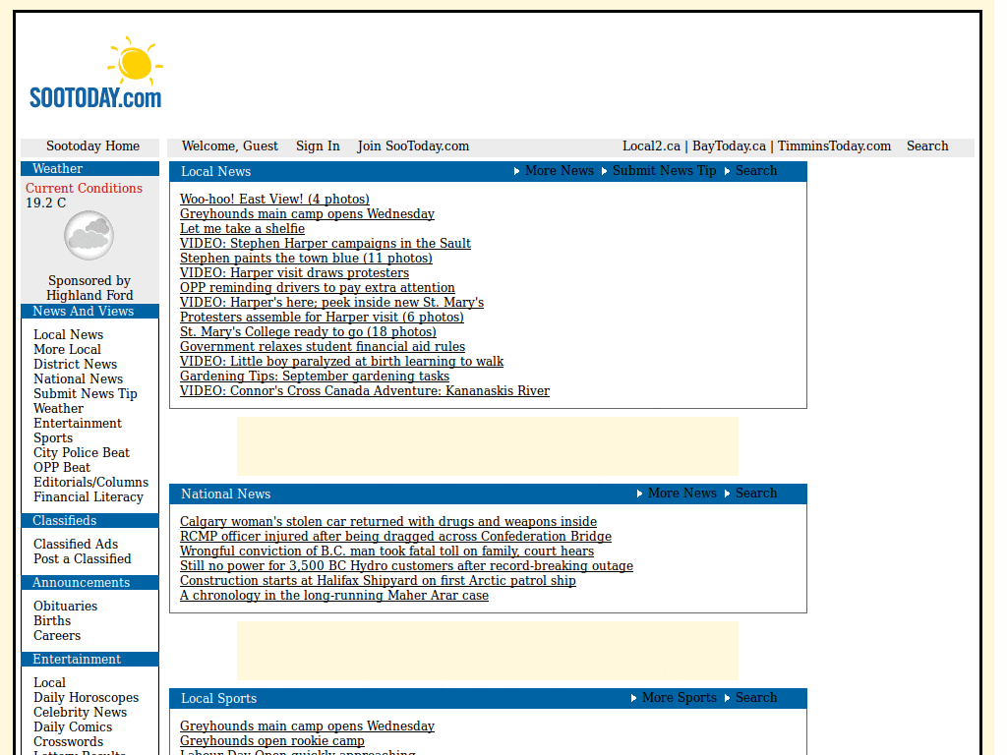Open 'Greyhounds open rookie camp' sports article

point(272,740)
